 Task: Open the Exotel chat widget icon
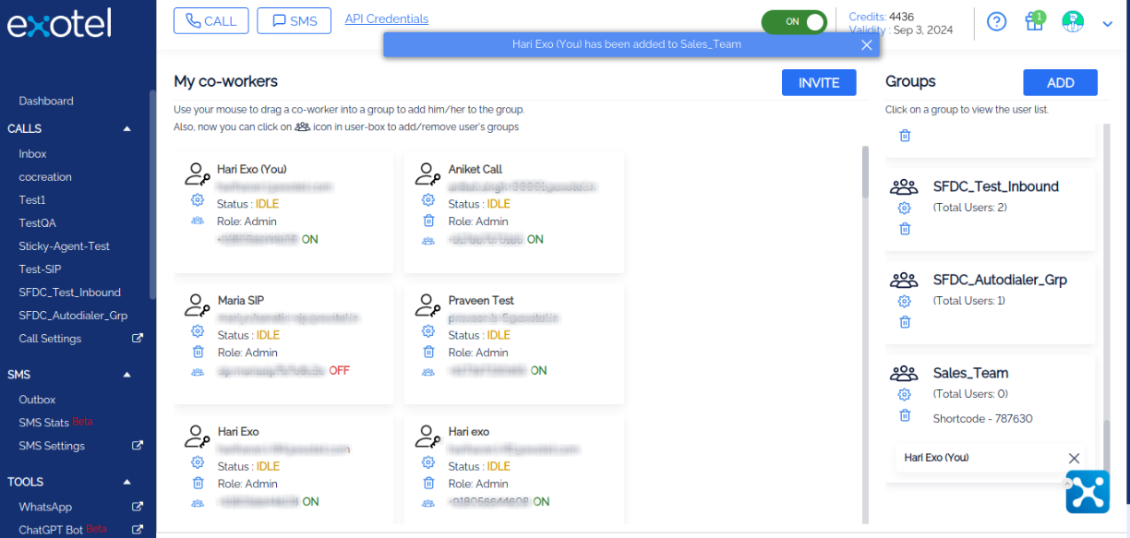[1088, 492]
